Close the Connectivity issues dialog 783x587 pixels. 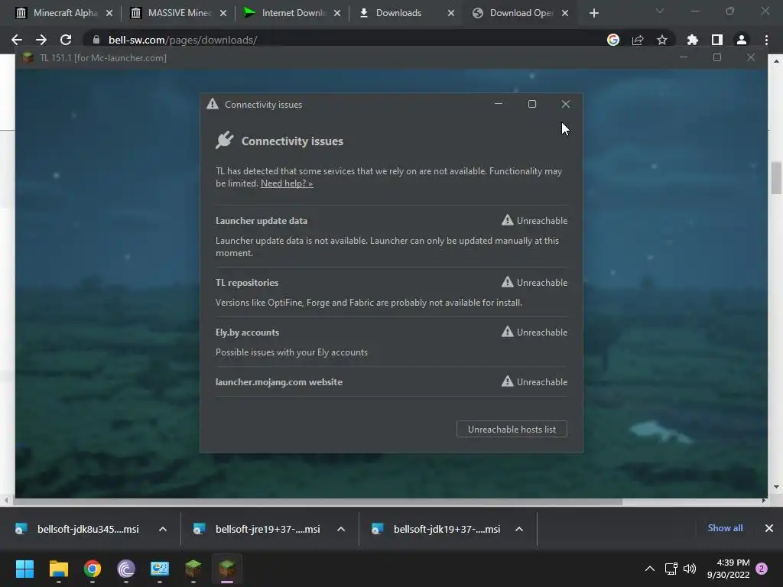pyautogui.click(x=565, y=104)
